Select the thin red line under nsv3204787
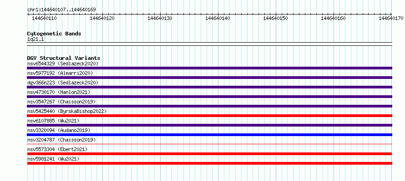 pos(209,144)
